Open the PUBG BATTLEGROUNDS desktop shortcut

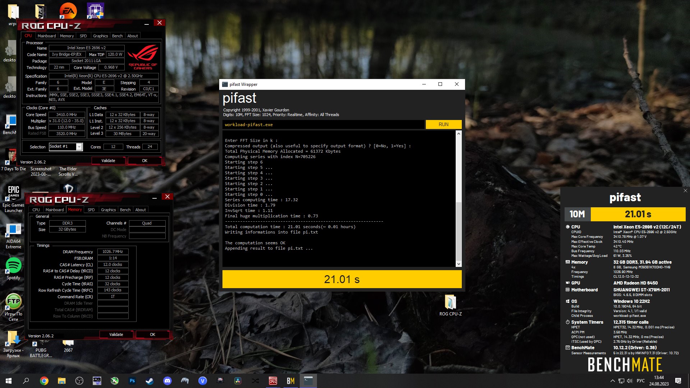point(41,348)
